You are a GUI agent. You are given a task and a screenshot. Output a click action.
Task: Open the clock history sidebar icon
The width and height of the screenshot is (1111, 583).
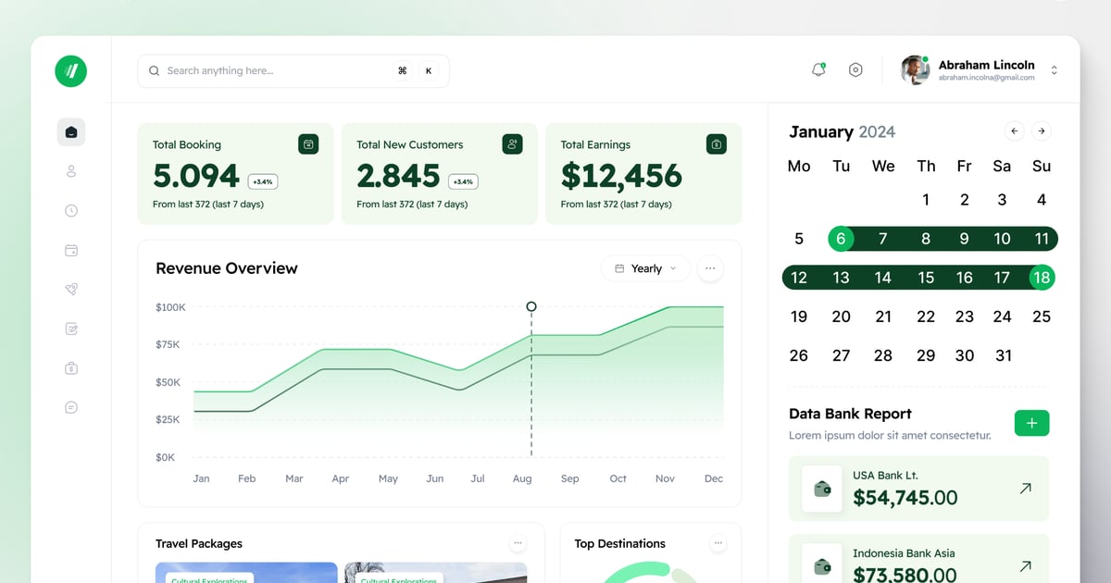tap(71, 211)
